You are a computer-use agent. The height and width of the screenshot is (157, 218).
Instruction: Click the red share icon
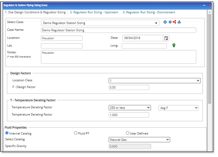tap(174, 22)
